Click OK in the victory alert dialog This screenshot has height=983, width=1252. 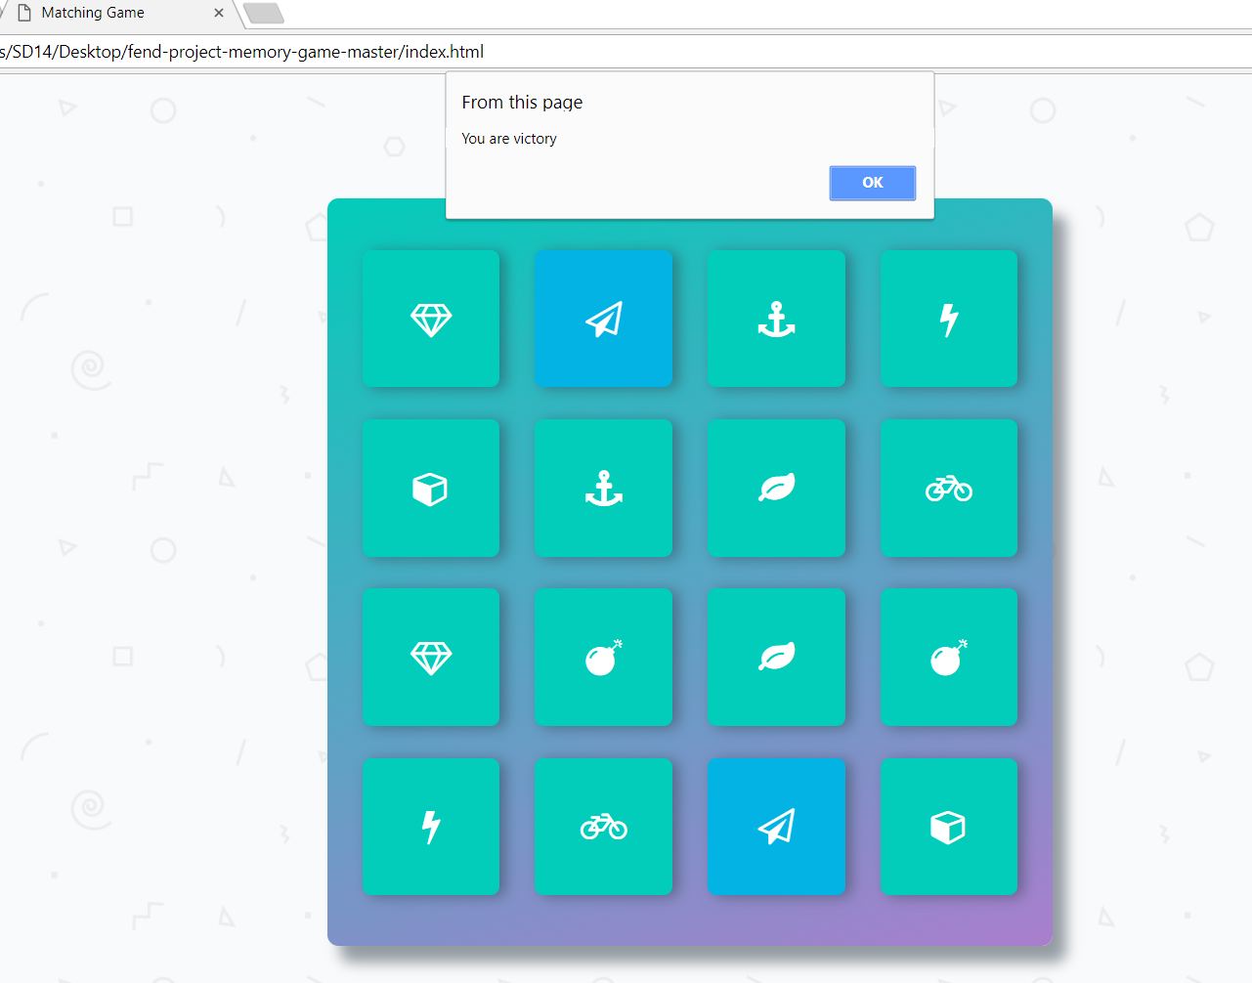[x=872, y=183]
